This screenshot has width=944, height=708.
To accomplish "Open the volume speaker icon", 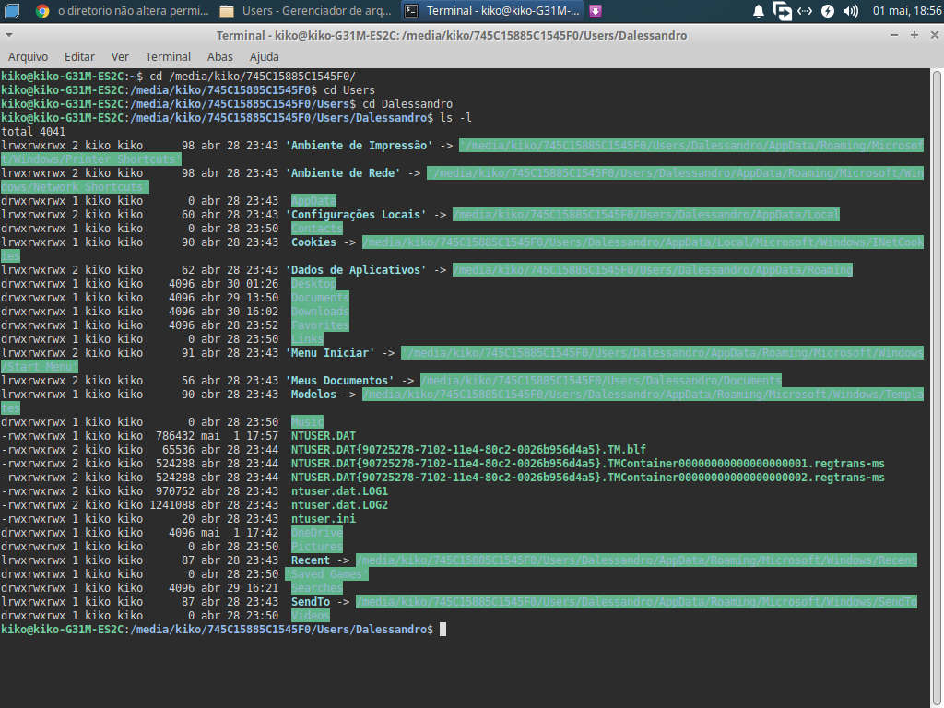I will pyautogui.click(x=851, y=11).
